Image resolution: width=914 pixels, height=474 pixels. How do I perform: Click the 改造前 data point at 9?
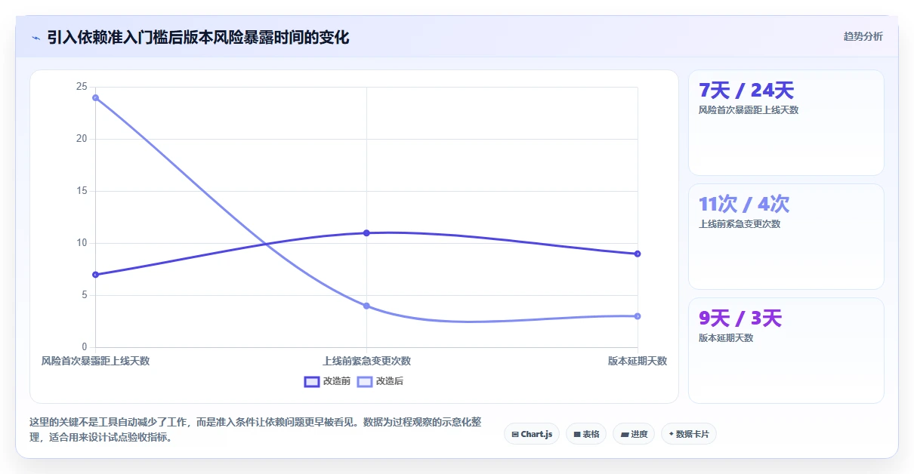[638, 254]
